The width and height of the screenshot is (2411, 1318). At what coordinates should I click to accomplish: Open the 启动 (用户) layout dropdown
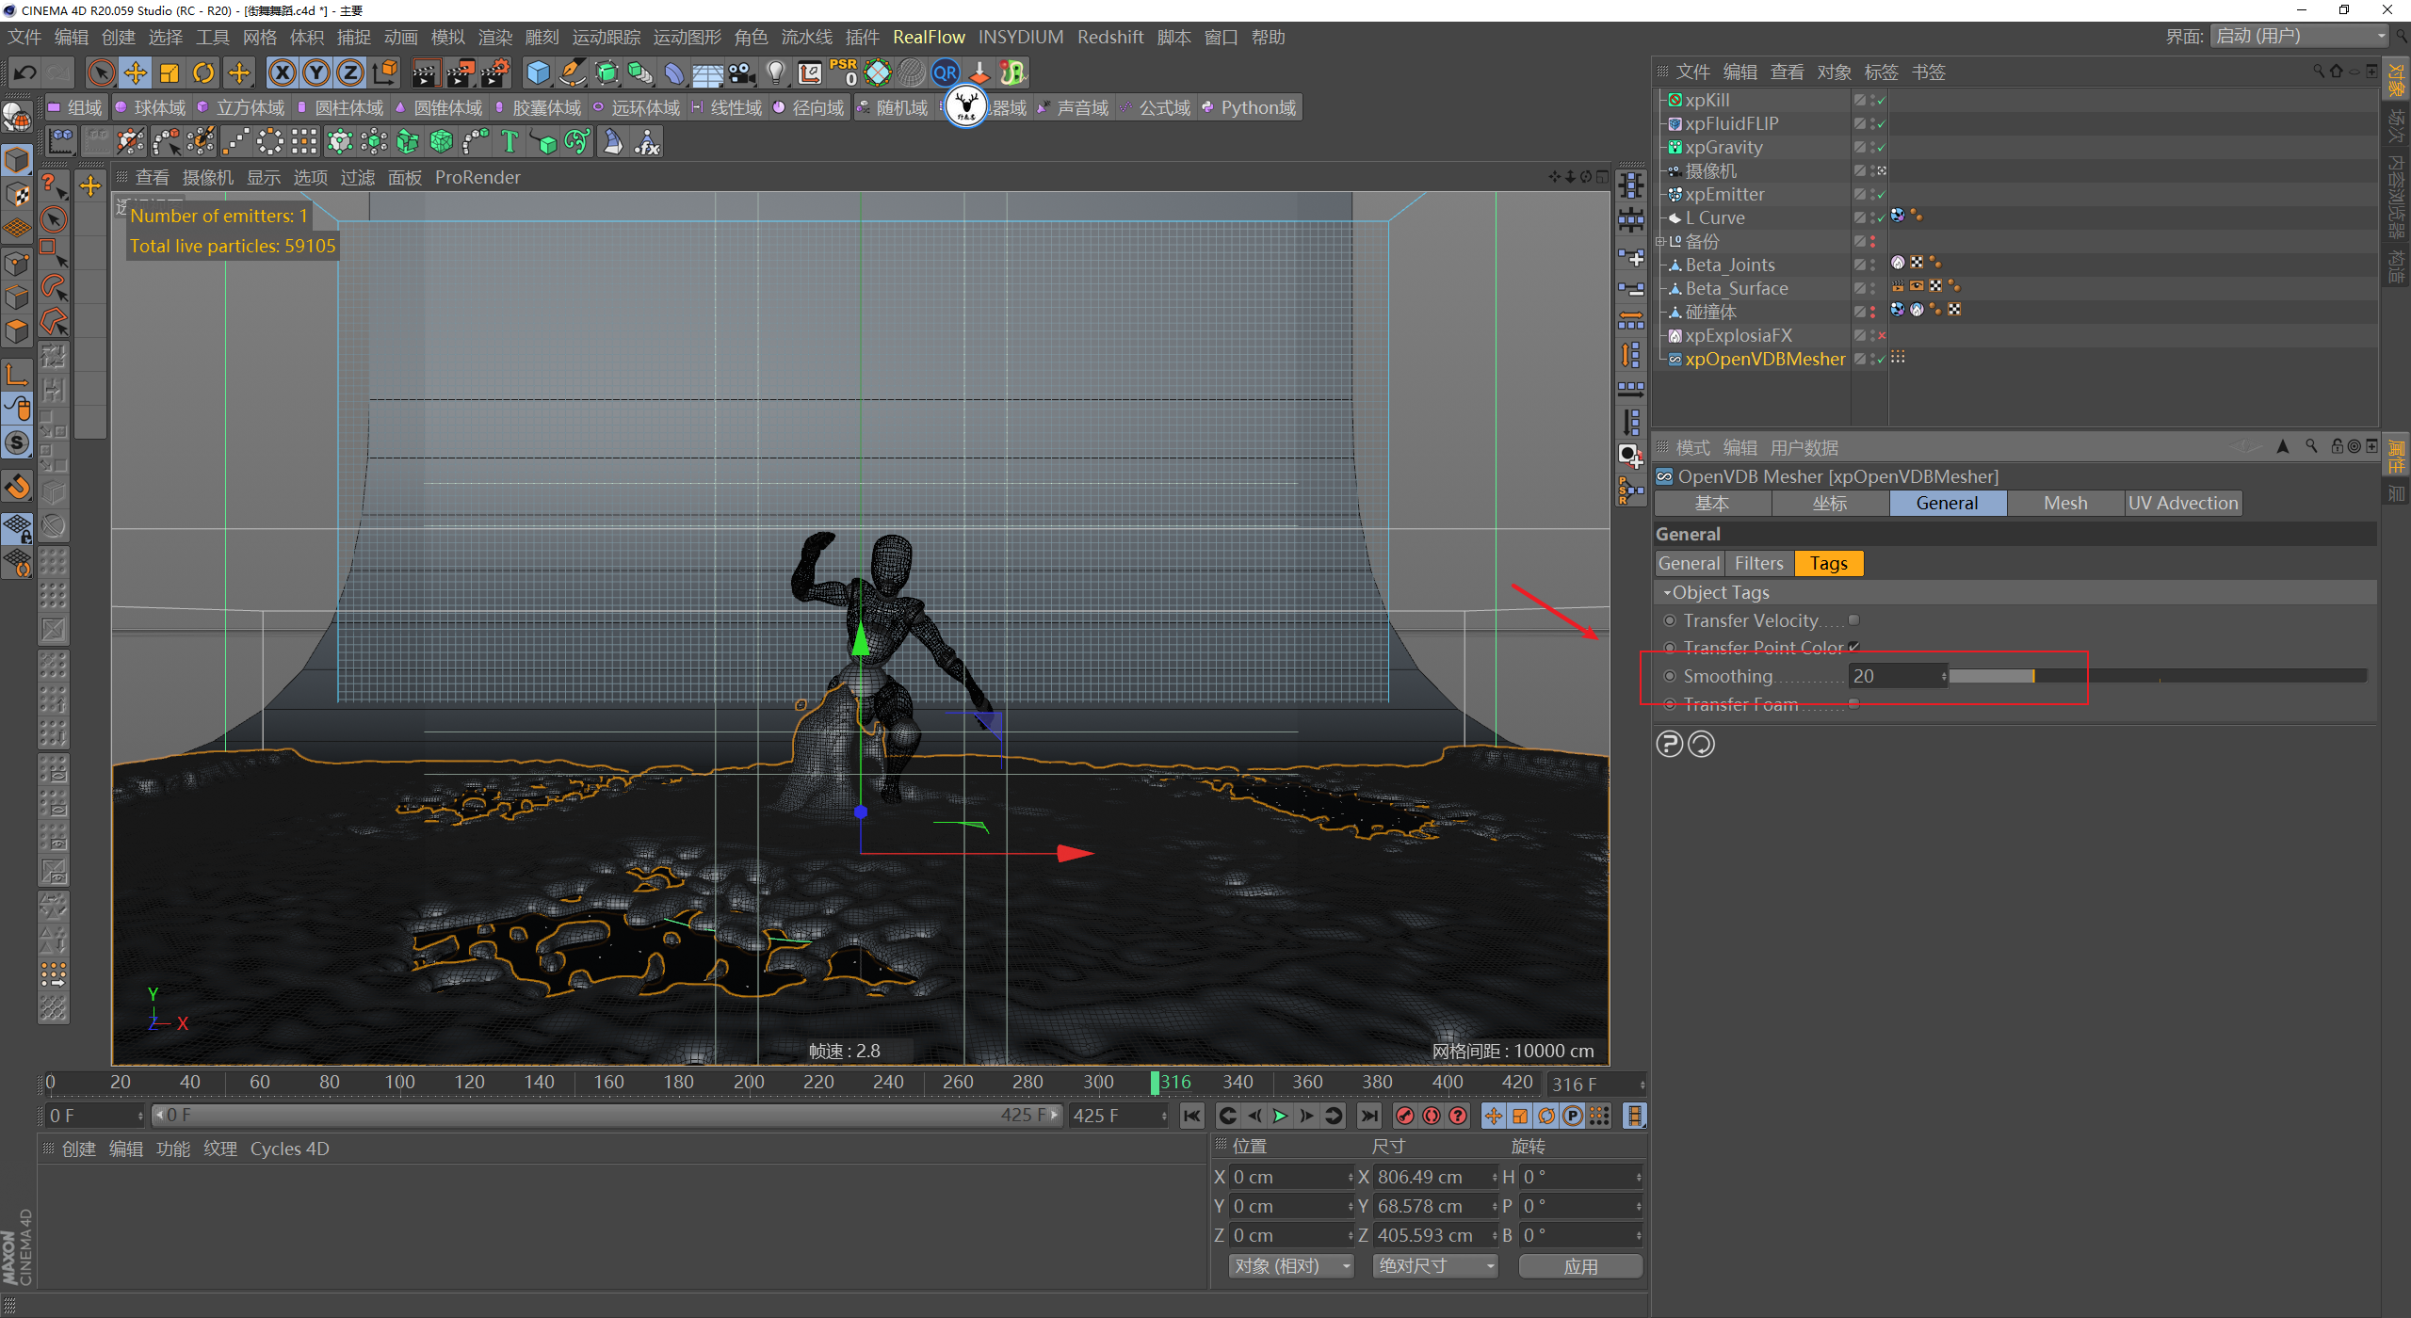(2299, 36)
